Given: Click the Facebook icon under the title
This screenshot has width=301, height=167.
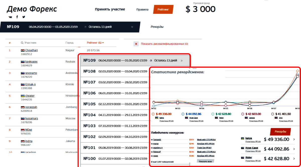Looking at the screenshot, I should click(17, 17).
